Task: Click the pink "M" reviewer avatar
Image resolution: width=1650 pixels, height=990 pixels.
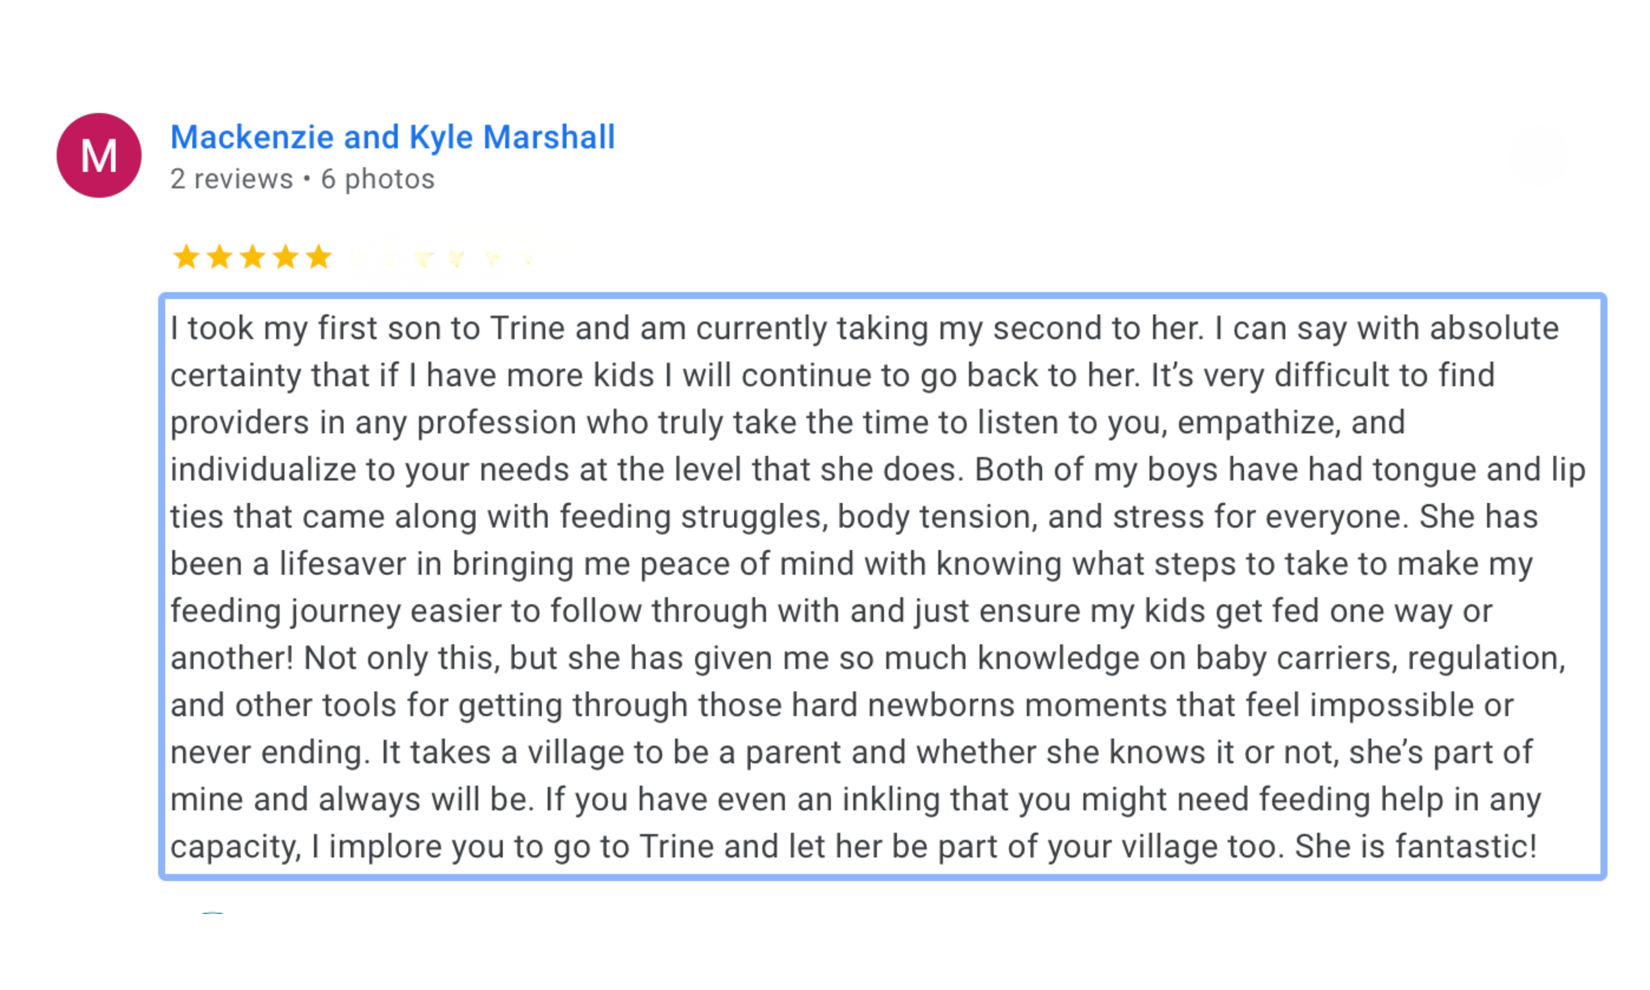Action: 99,156
